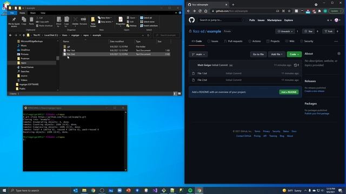Open the File tab in Explorer
Viewport: 346px width, 194px height.
pyautogui.click(x=12, y=13)
